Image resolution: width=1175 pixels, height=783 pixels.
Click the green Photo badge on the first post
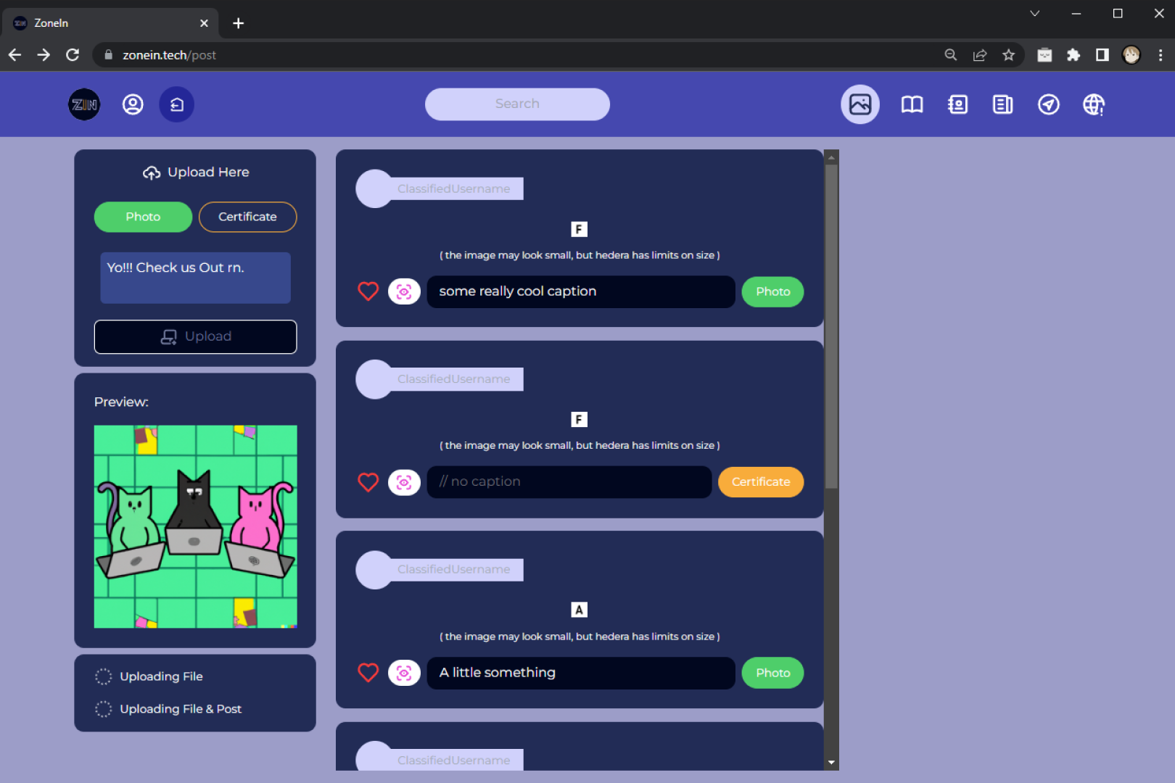pyautogui.click(x=772, y=291)
